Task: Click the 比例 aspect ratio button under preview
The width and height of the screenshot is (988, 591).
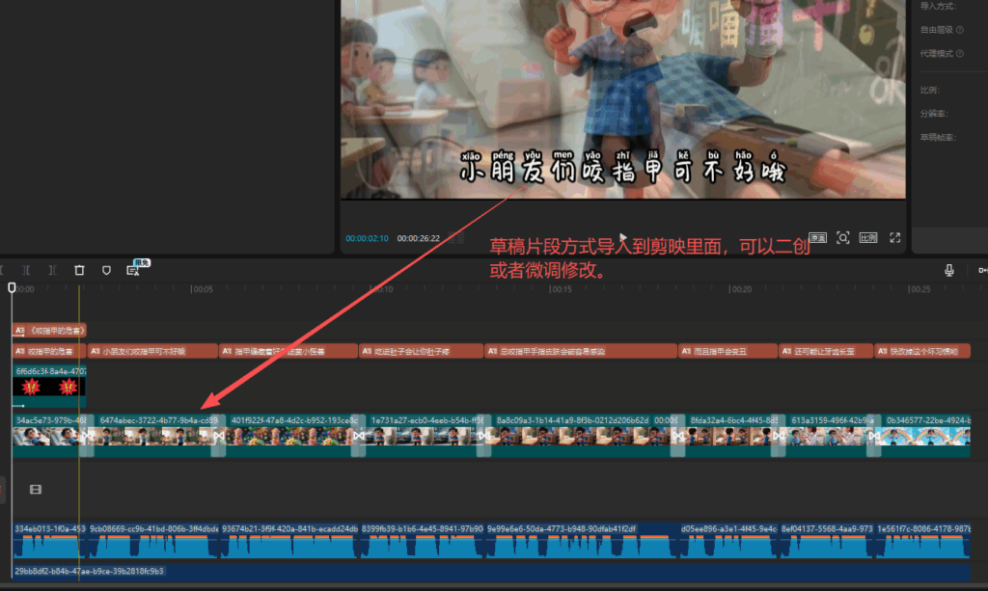Action: [x=868, y=237]
